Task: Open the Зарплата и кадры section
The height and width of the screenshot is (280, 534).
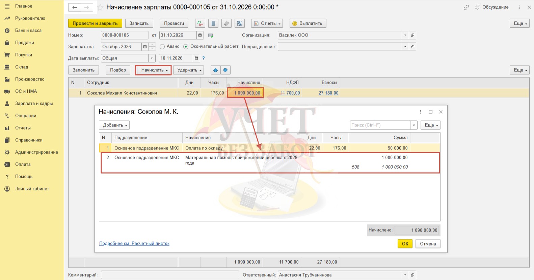Action: click(x=34, y=103)
